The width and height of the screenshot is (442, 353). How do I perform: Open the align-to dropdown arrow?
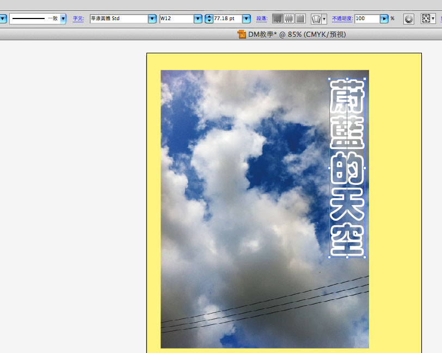coord(433,18)
